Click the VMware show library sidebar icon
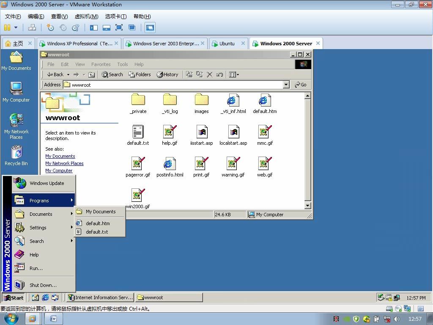The width and height of the screenshot is (433, 325). pyautogui.click(x=94, y=28)
